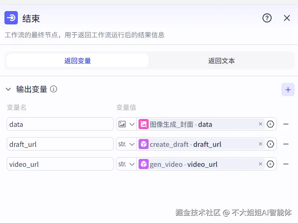Close the 结束 configuration panel
The image size is (298, 223).
287,18
